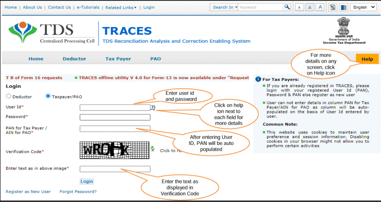Open the English language dropdown
The height and width of the screenshot is (202, 381).
point(363,7)
